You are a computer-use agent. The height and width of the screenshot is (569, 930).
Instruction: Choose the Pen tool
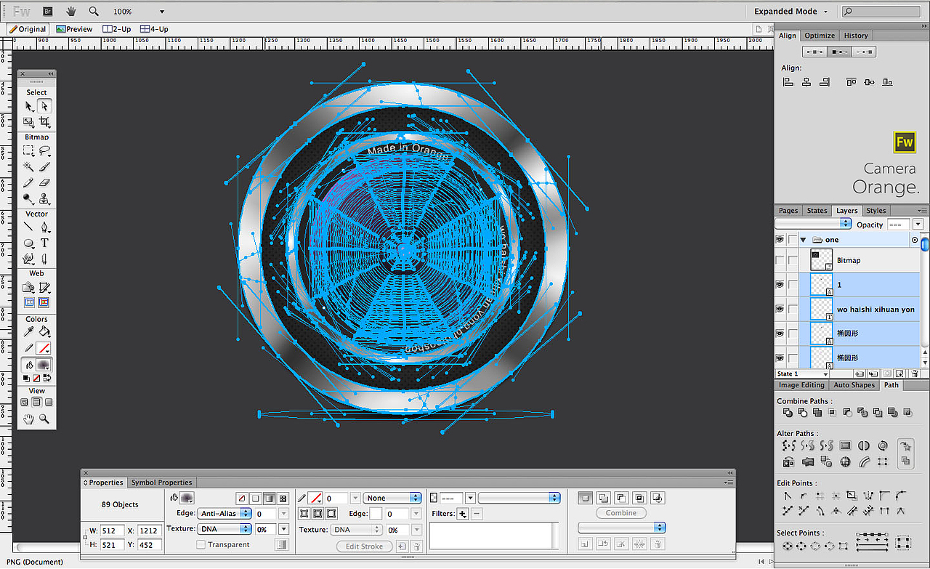[44, 227]
